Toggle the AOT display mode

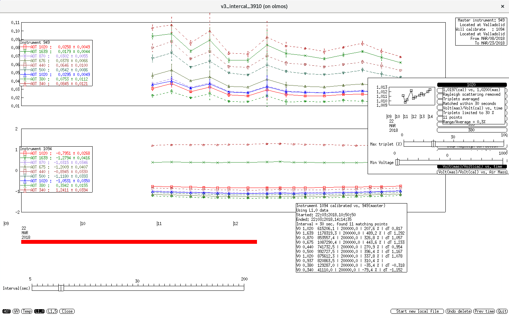[x=7, y=311]
